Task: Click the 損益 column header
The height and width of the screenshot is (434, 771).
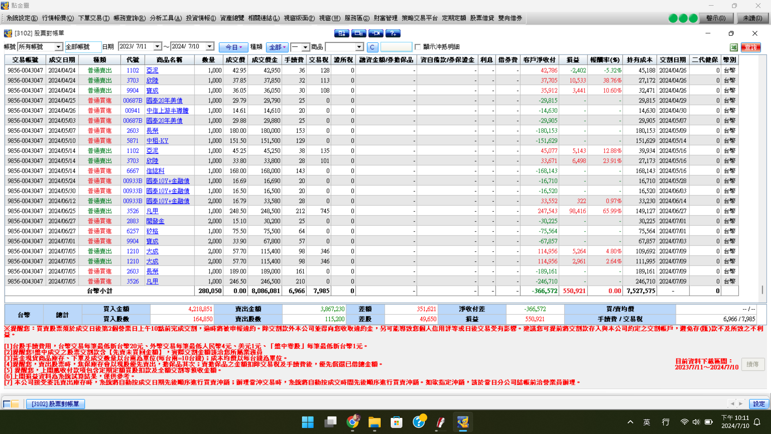Action: point(573,60)
